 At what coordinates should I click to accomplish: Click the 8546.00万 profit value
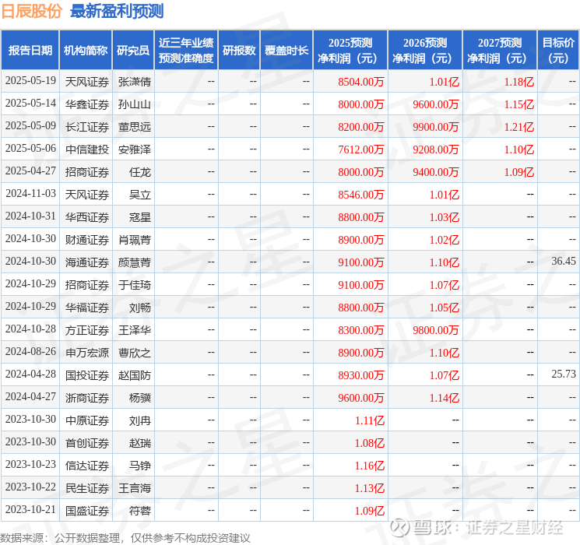[x=361, y=195]
